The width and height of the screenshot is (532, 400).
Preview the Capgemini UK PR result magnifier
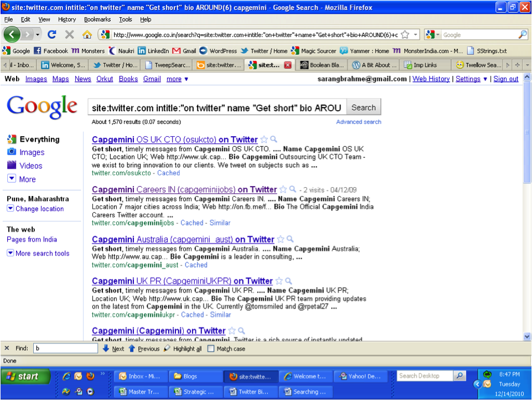pyautogui.click(x=289, y=281)
